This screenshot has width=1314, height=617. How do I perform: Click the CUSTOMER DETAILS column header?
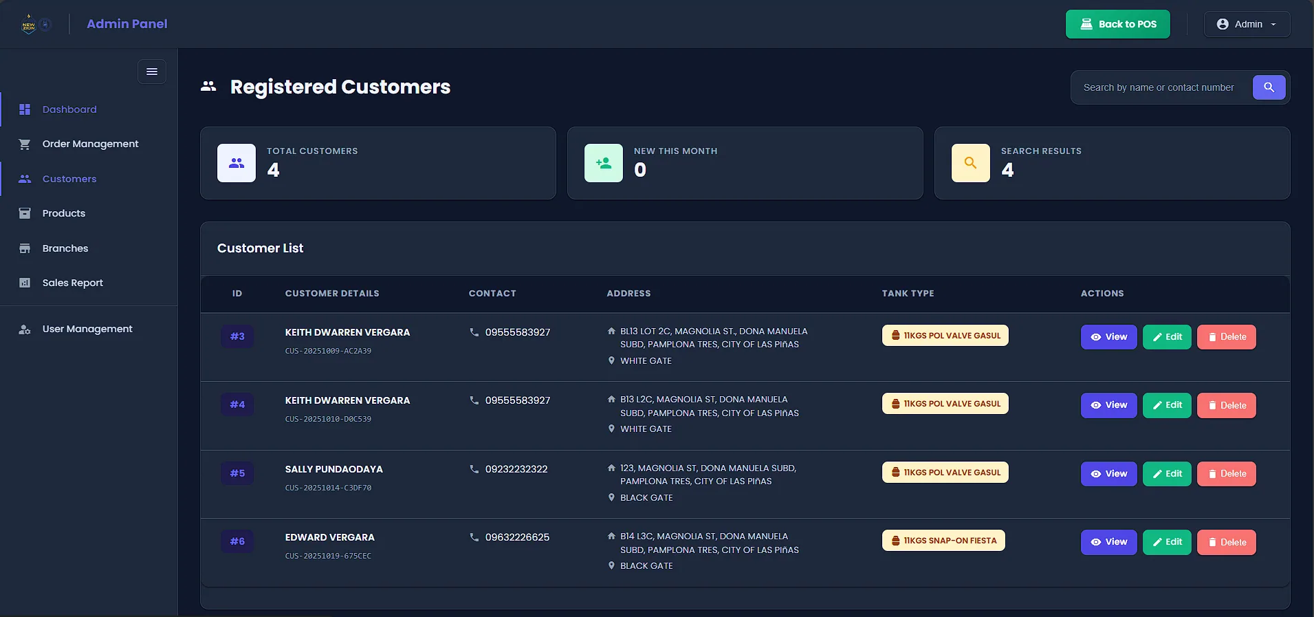point(332,293)
